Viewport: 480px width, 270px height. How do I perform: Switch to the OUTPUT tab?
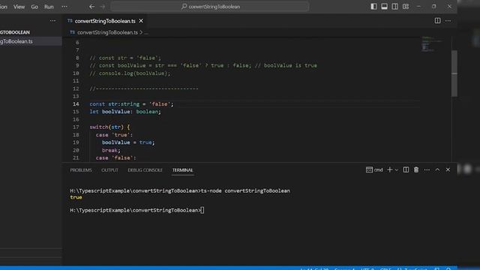pyautogui.click(x=109, y=170)
